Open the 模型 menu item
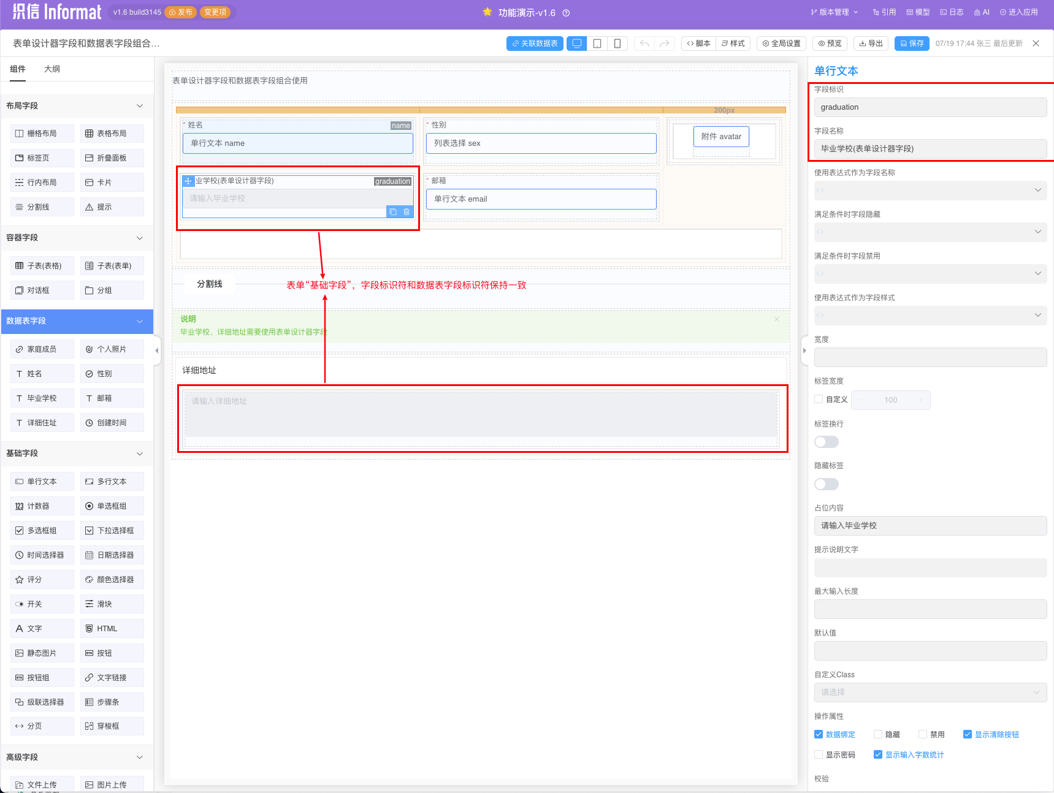This screenshot has height=793, width=1054. pos(918,12)
